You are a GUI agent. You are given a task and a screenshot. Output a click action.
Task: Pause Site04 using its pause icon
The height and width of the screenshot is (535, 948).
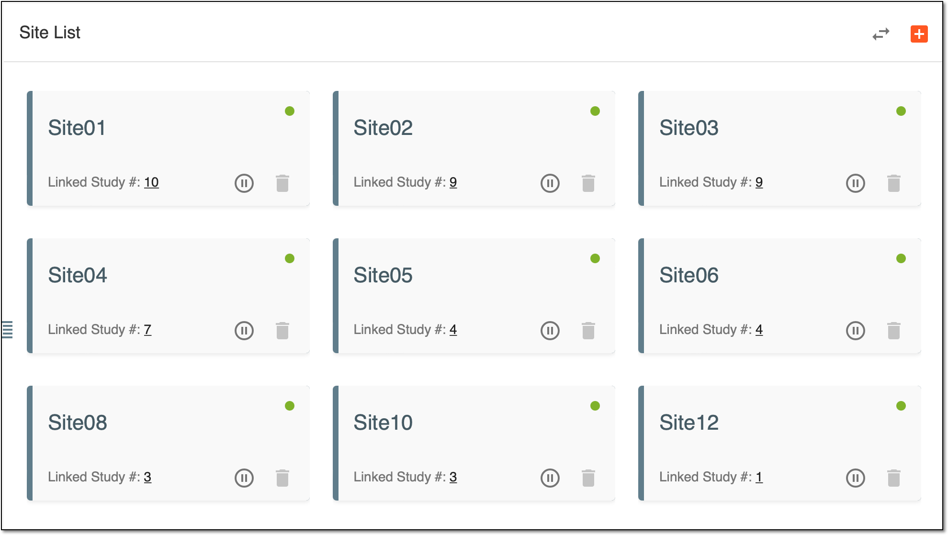point(244,330)
